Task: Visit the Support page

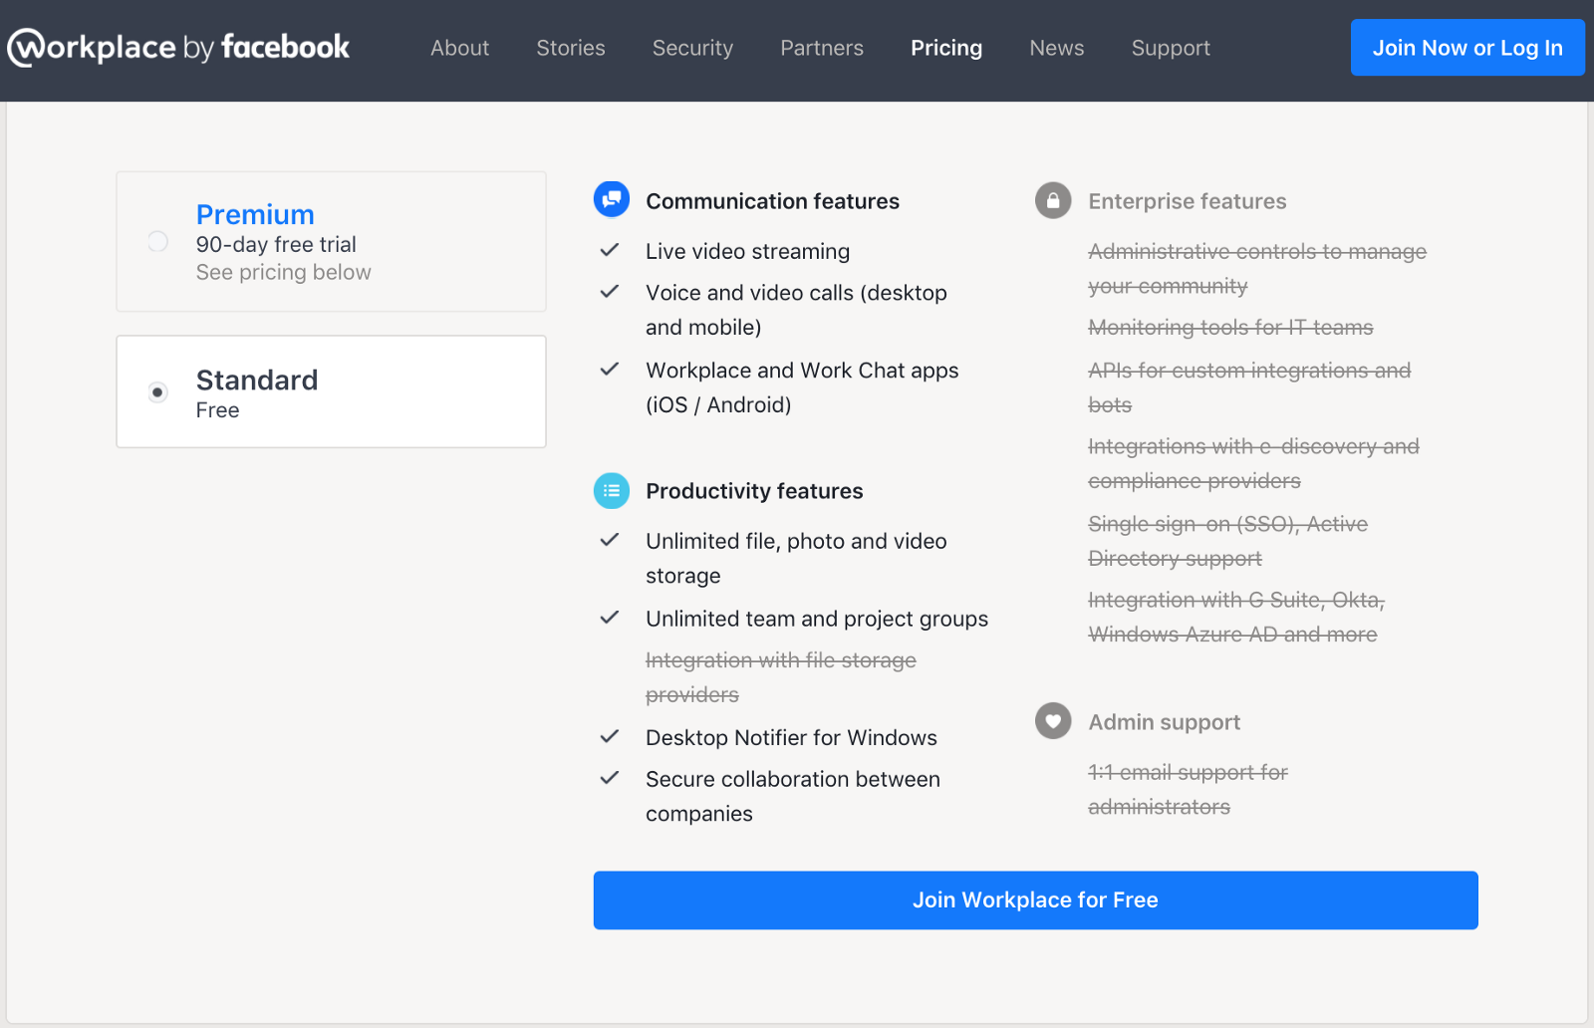Action: [1171, 48]
